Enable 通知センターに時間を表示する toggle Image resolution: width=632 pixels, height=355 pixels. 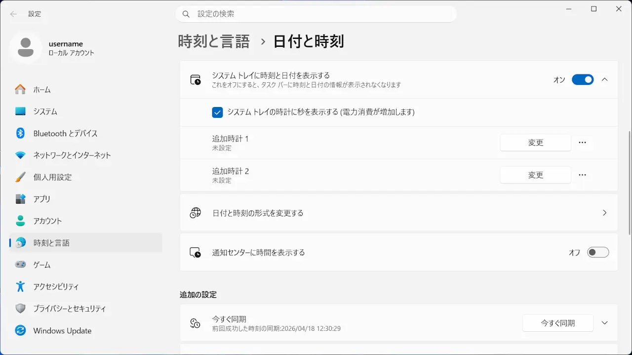pos(598,252)
